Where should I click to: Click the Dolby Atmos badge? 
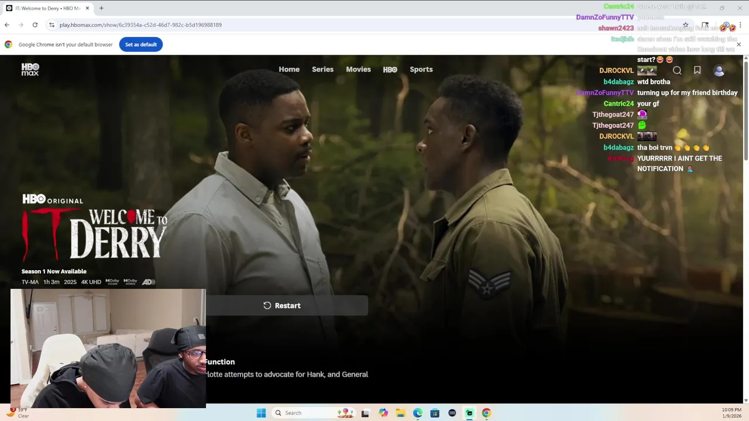coord(130,282)
